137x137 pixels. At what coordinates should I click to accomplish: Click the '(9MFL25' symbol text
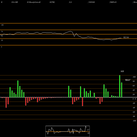[x=113, y=2]
